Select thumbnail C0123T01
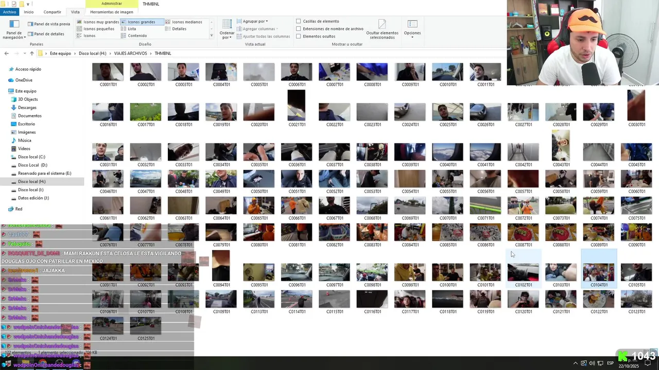This screenshot has width=659, height=370. 636,302
